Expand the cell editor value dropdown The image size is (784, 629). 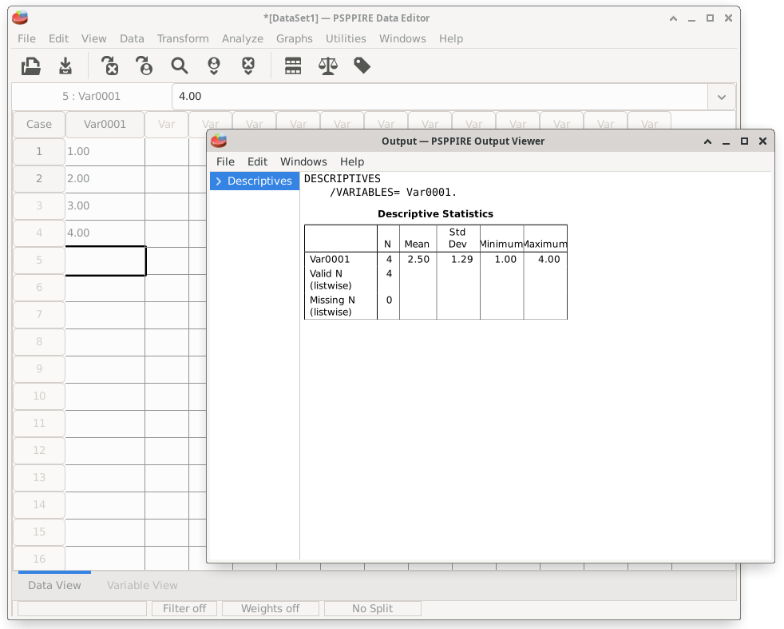721,97
